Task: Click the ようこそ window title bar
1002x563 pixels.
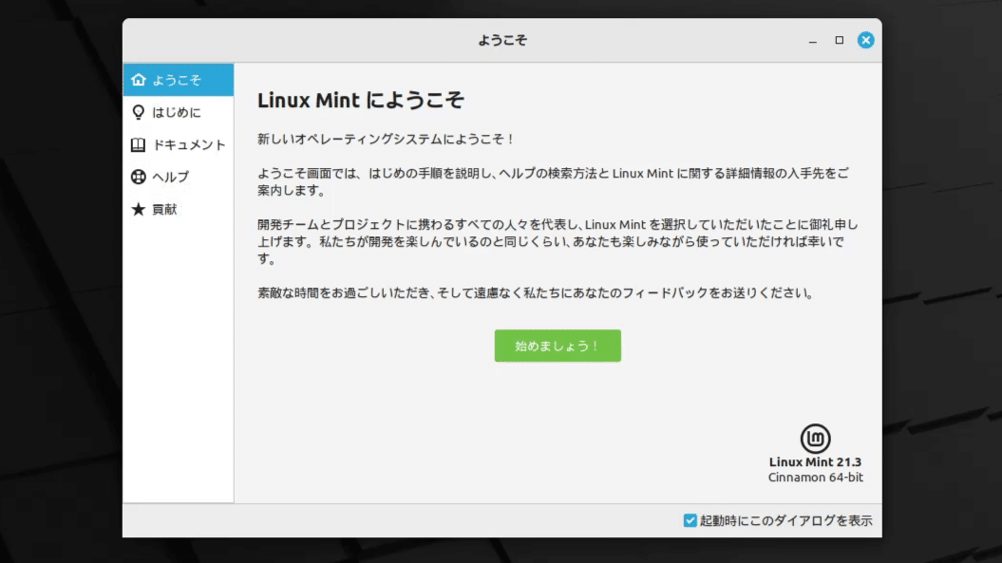Action: point(502,40)
